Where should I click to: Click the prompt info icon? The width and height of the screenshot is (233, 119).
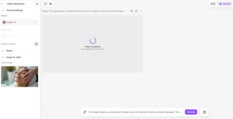coord(132,11)
